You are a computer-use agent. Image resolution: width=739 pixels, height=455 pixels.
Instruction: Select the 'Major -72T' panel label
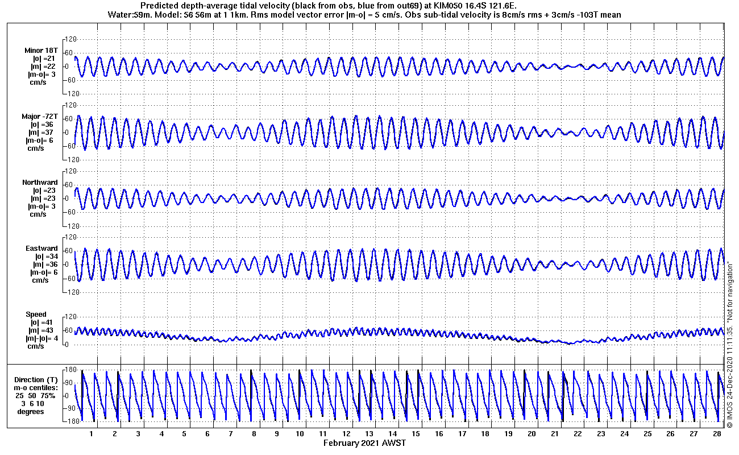point(41,117)
